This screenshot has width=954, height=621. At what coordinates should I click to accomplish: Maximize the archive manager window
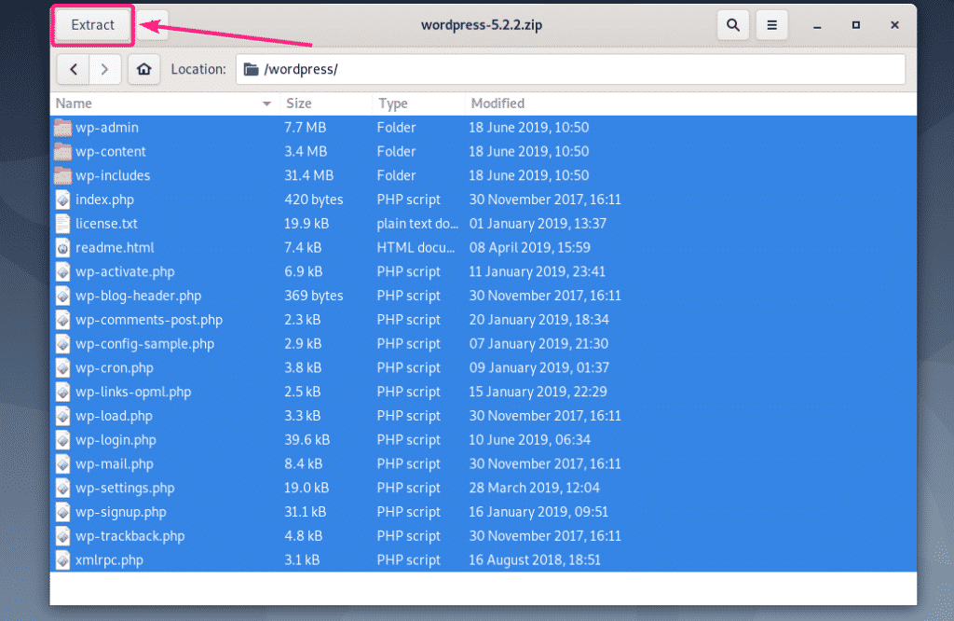[855, 25]
